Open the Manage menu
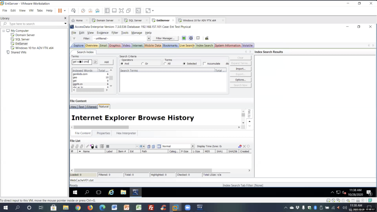Screen dimensions: 377x212 (x=137, y=33)
